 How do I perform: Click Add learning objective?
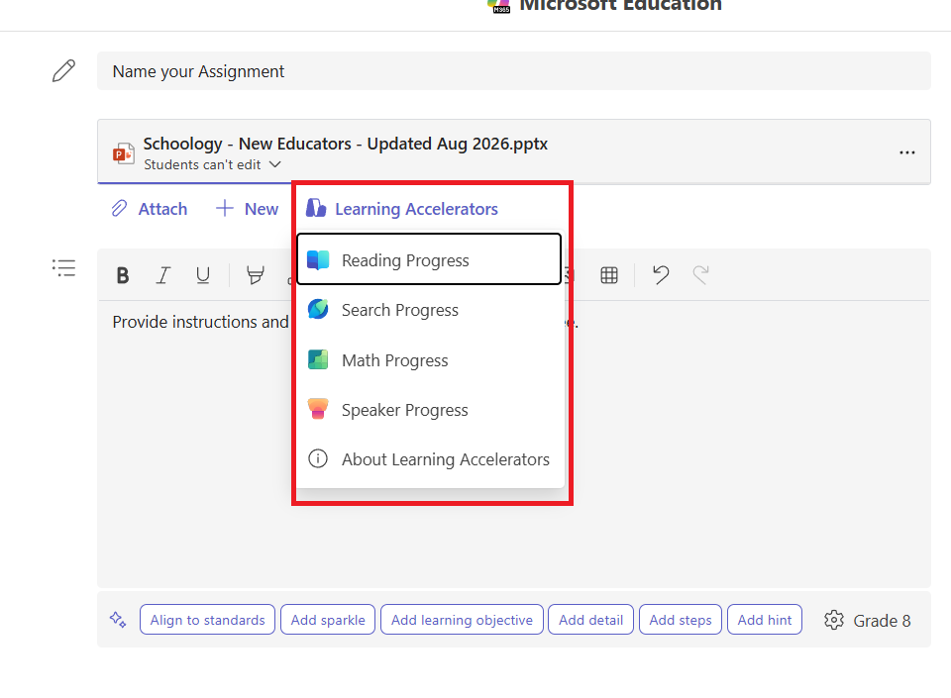462,620
